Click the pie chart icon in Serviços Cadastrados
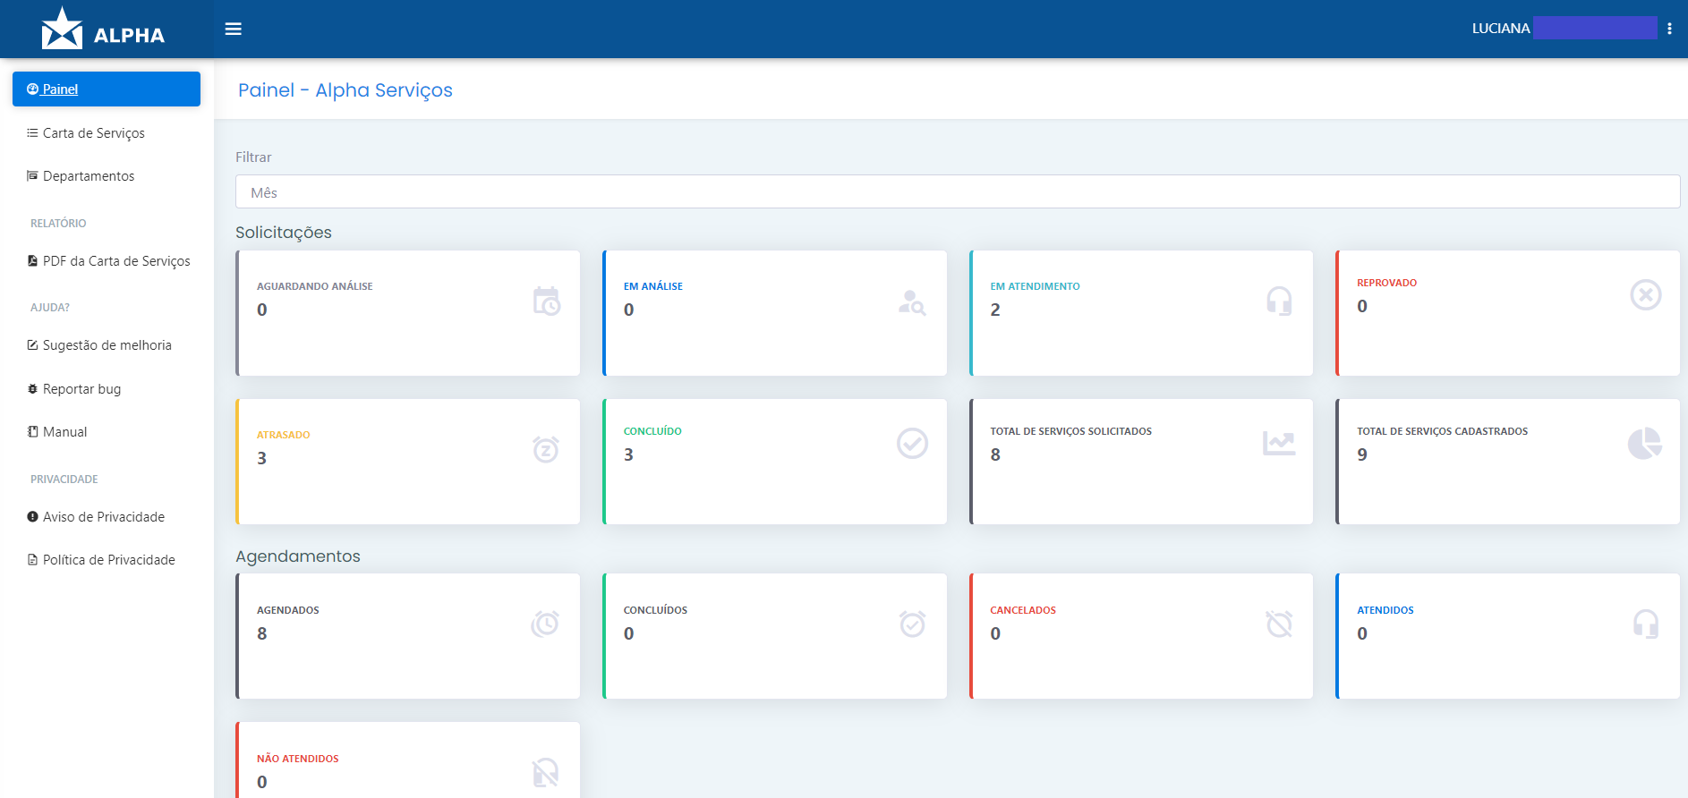This screenshot has width=1688, height=798. (x=1645, y=444)
